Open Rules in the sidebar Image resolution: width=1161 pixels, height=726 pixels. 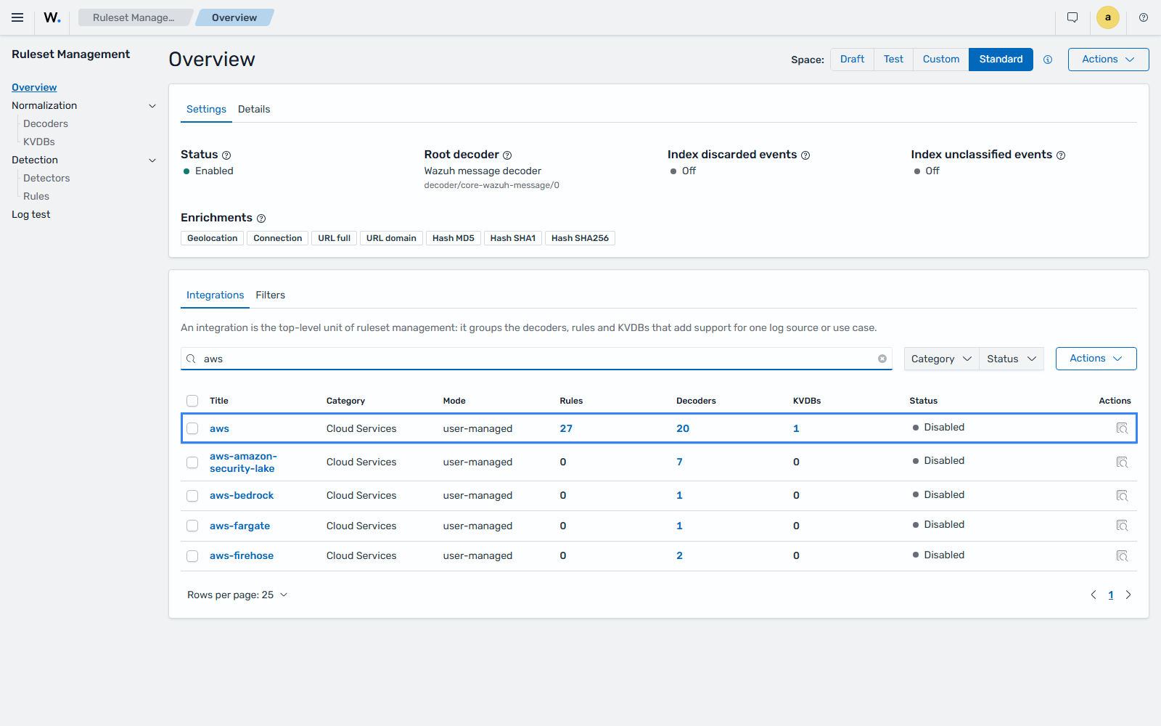point(36,197)
